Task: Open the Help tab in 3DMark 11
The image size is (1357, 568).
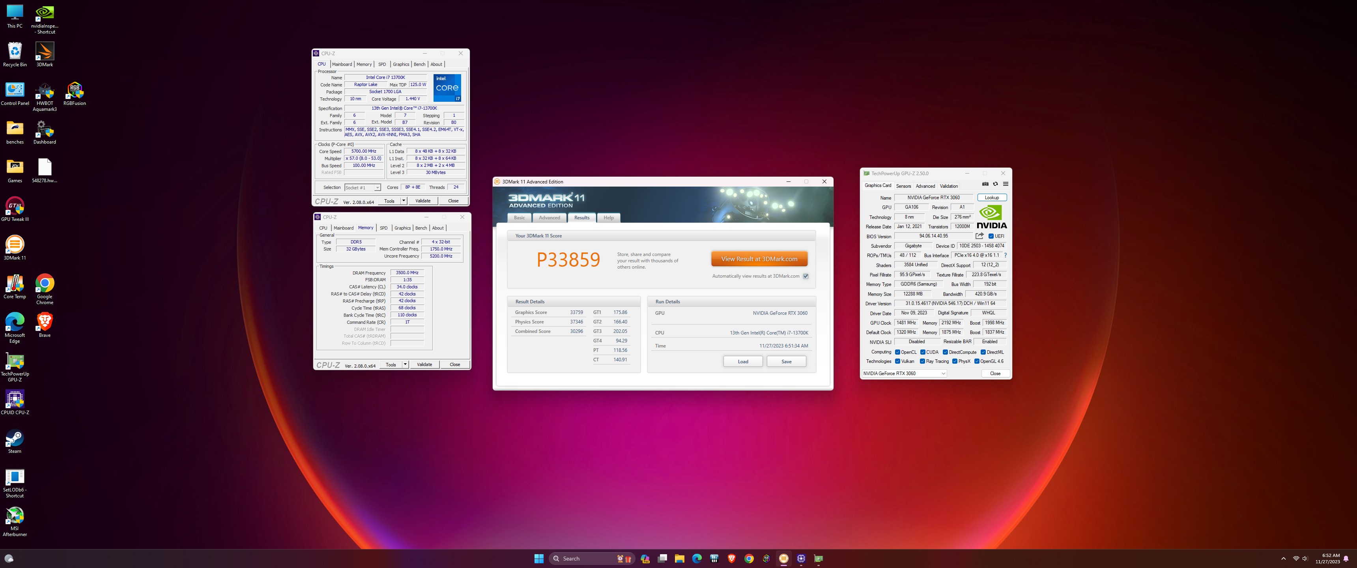Action: click(x=608, y=218)
